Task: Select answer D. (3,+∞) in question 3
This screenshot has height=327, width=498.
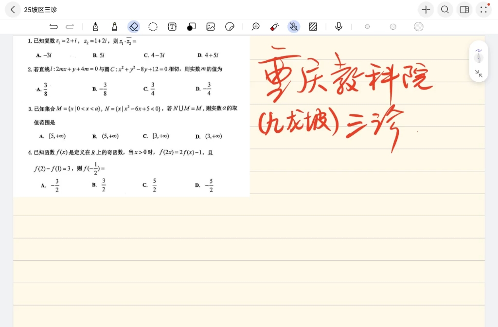Action: (x=209, y=136)
